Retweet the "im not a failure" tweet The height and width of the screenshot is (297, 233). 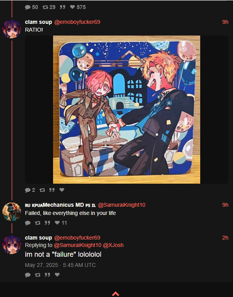coord(37,275)
